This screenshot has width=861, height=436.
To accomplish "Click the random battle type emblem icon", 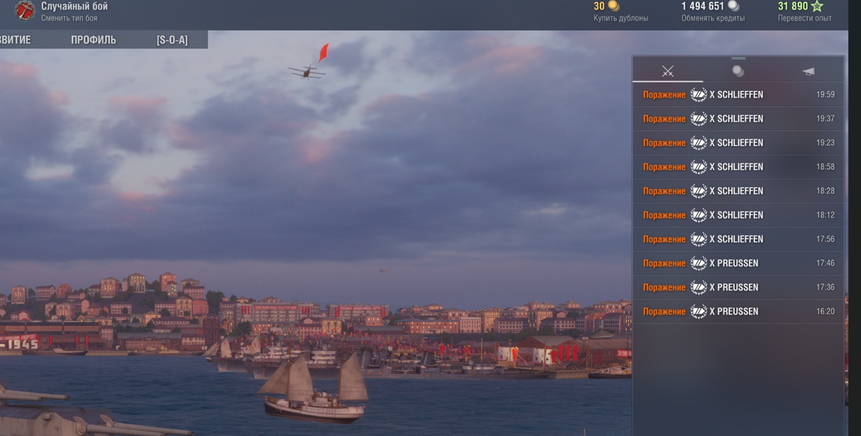I will 24,10.
